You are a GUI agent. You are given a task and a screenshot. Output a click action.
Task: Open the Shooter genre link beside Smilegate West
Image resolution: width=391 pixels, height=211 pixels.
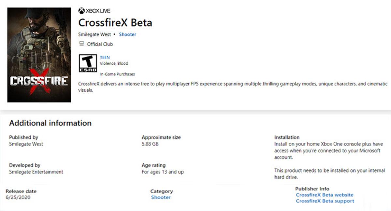[x=127, y=34]
